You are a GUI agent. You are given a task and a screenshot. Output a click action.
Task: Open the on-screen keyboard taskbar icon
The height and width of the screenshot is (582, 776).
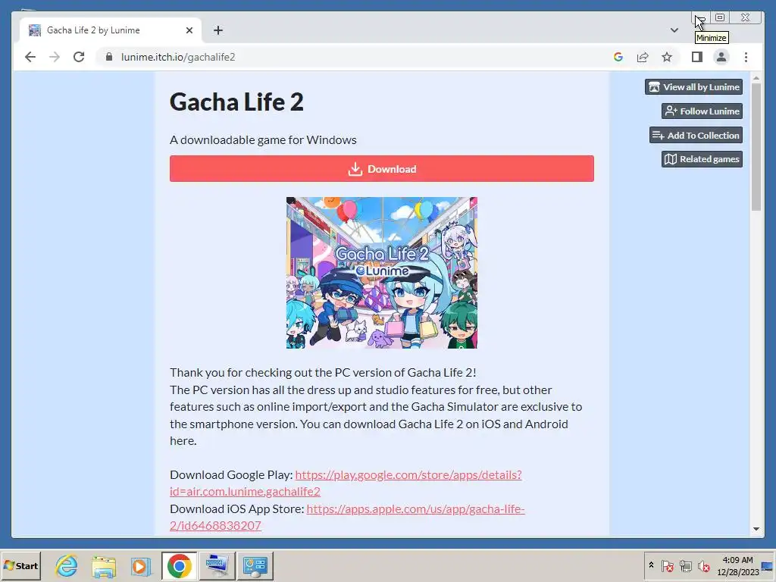(x=217, y=565)
